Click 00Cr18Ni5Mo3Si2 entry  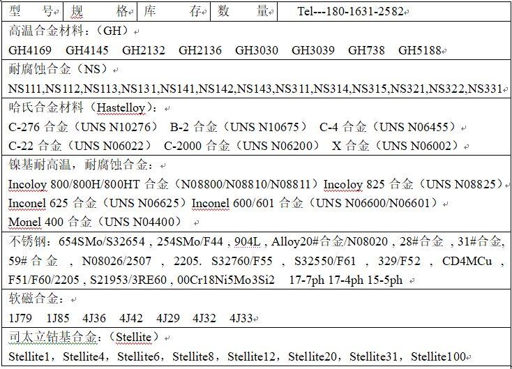tap(226, 280)
